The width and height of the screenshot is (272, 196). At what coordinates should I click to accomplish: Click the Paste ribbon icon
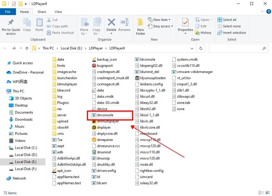pyautogui.click(x=39, y=22)
